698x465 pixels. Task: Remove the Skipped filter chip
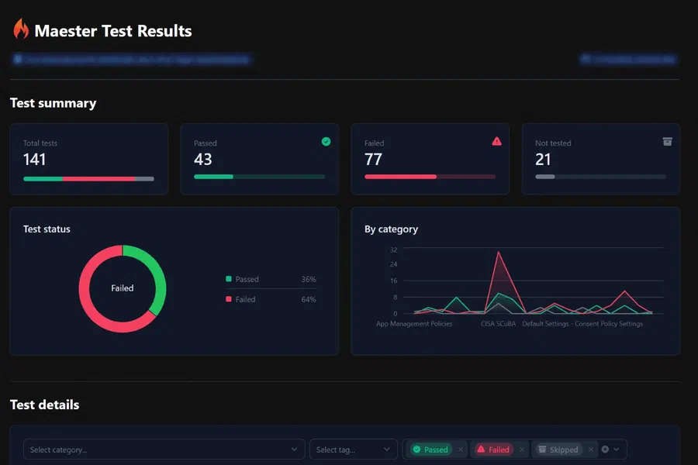click(591, 449)
